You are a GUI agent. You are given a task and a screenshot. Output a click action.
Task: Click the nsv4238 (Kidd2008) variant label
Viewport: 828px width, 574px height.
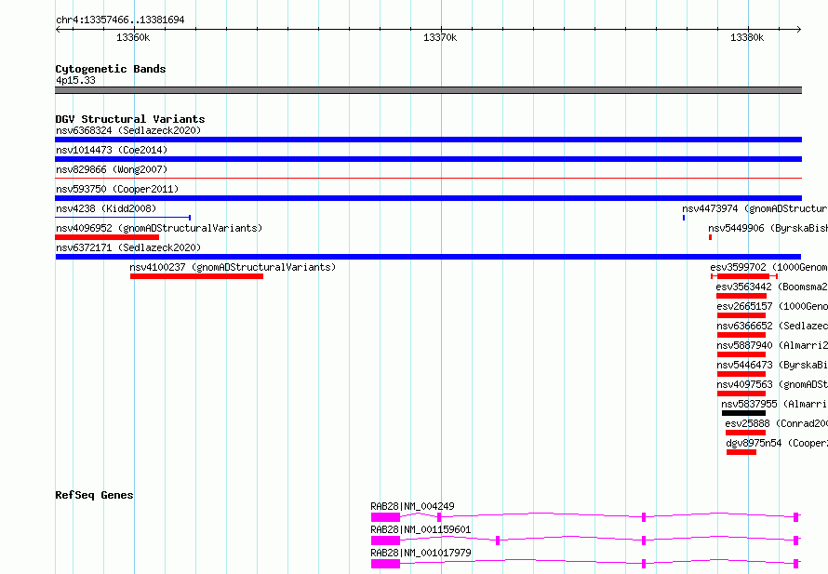click(x=106, y=208)
